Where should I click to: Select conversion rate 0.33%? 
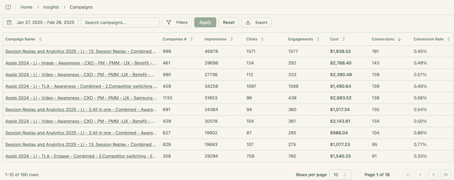coord(420,156)
